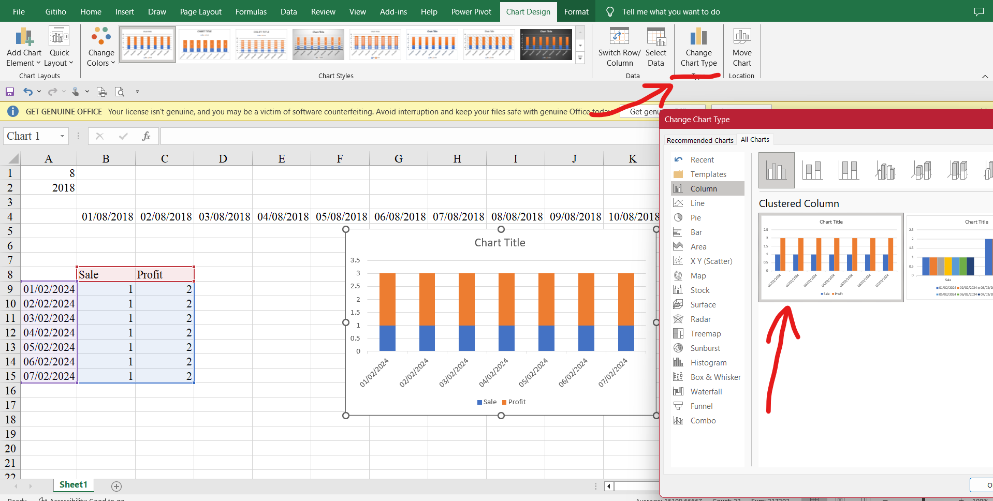The height and width of the screenshot is (501, 993).
Task: Open the Change Colors dropdown
Action: pos(101,47)
